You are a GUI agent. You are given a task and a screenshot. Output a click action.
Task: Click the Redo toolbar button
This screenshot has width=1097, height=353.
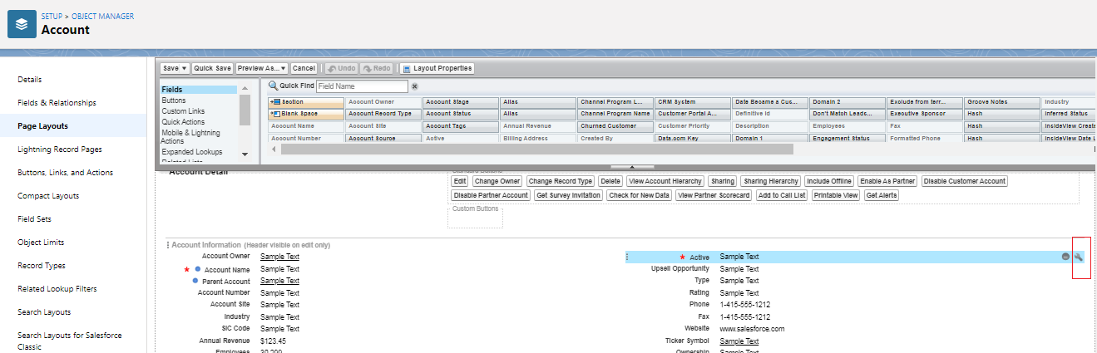(377, 68)
